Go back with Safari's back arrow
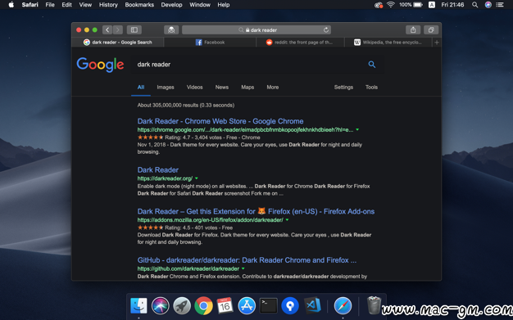Screen dimensions: 513x320 click(x=107, y=29)
